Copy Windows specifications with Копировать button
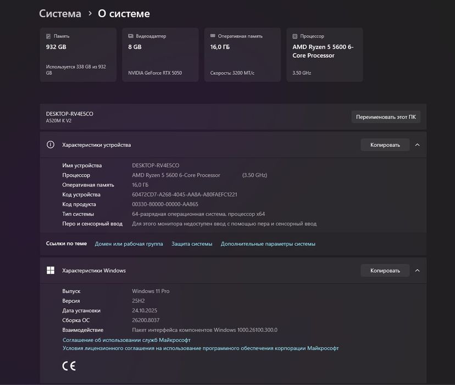This screenshot has width=455, height=385. pyautogui.click(x=385, y=271)
